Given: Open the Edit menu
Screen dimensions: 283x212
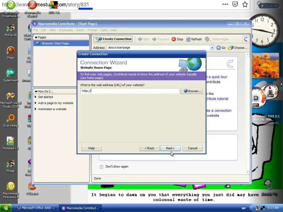Looking at the screenshot, I should [x=43, y=30].
